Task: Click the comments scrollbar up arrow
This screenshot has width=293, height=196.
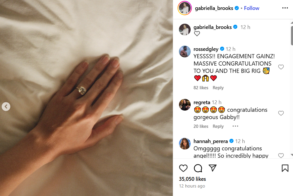Action: pyautogui.click(x=292, y=23)
